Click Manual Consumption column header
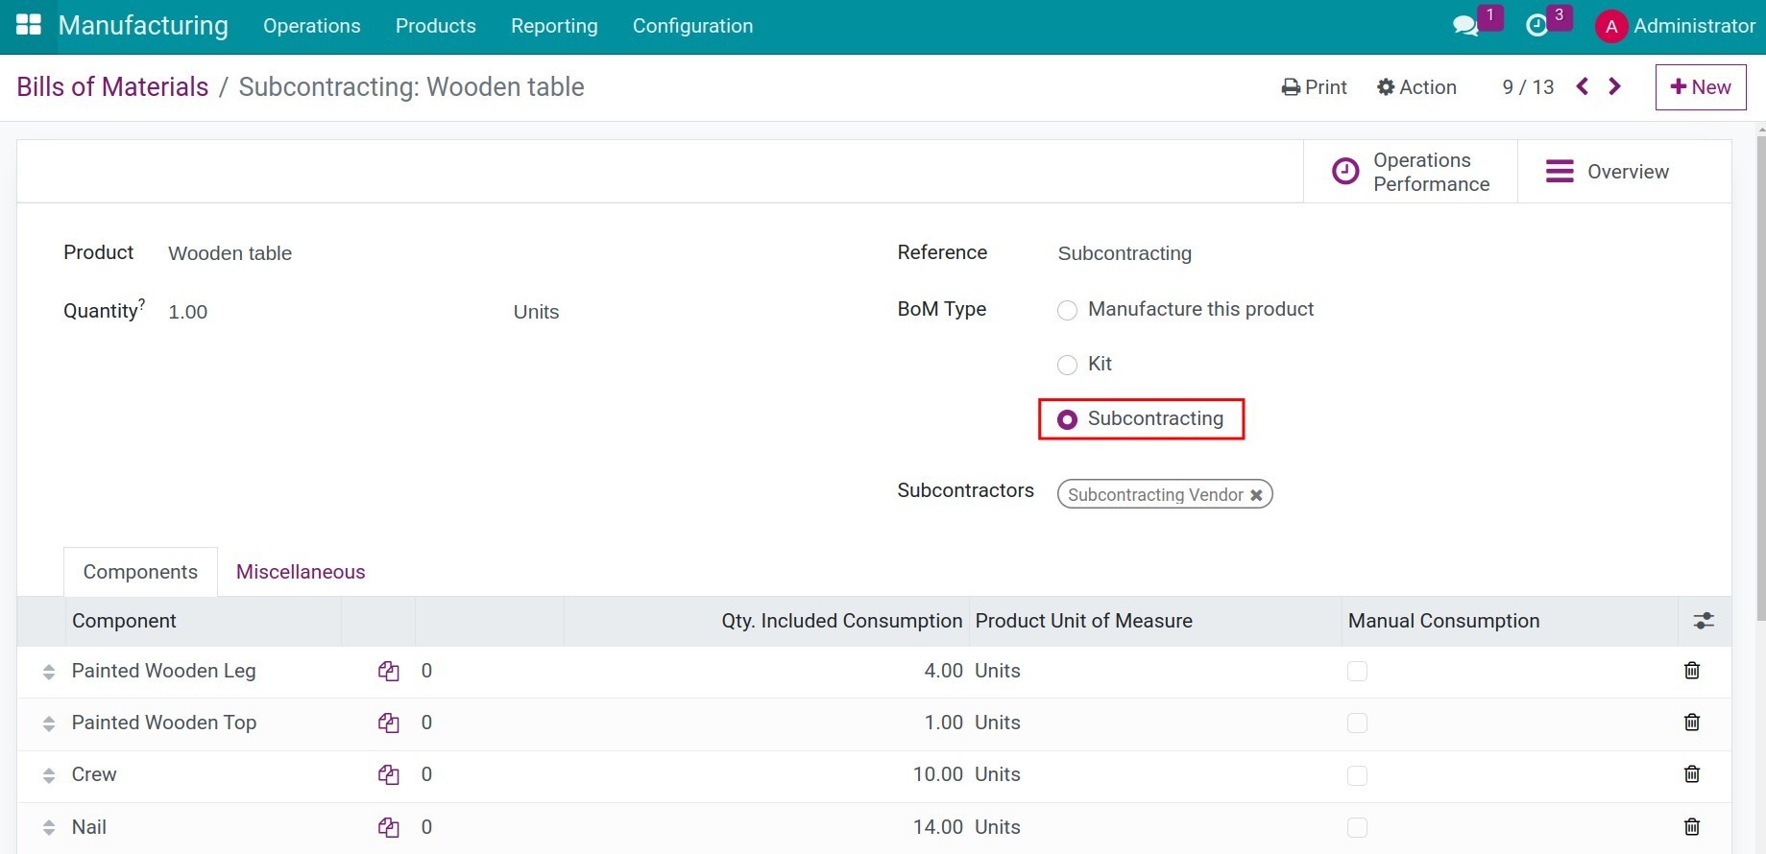This screenshot has width=1766, height=854. 1443,621
